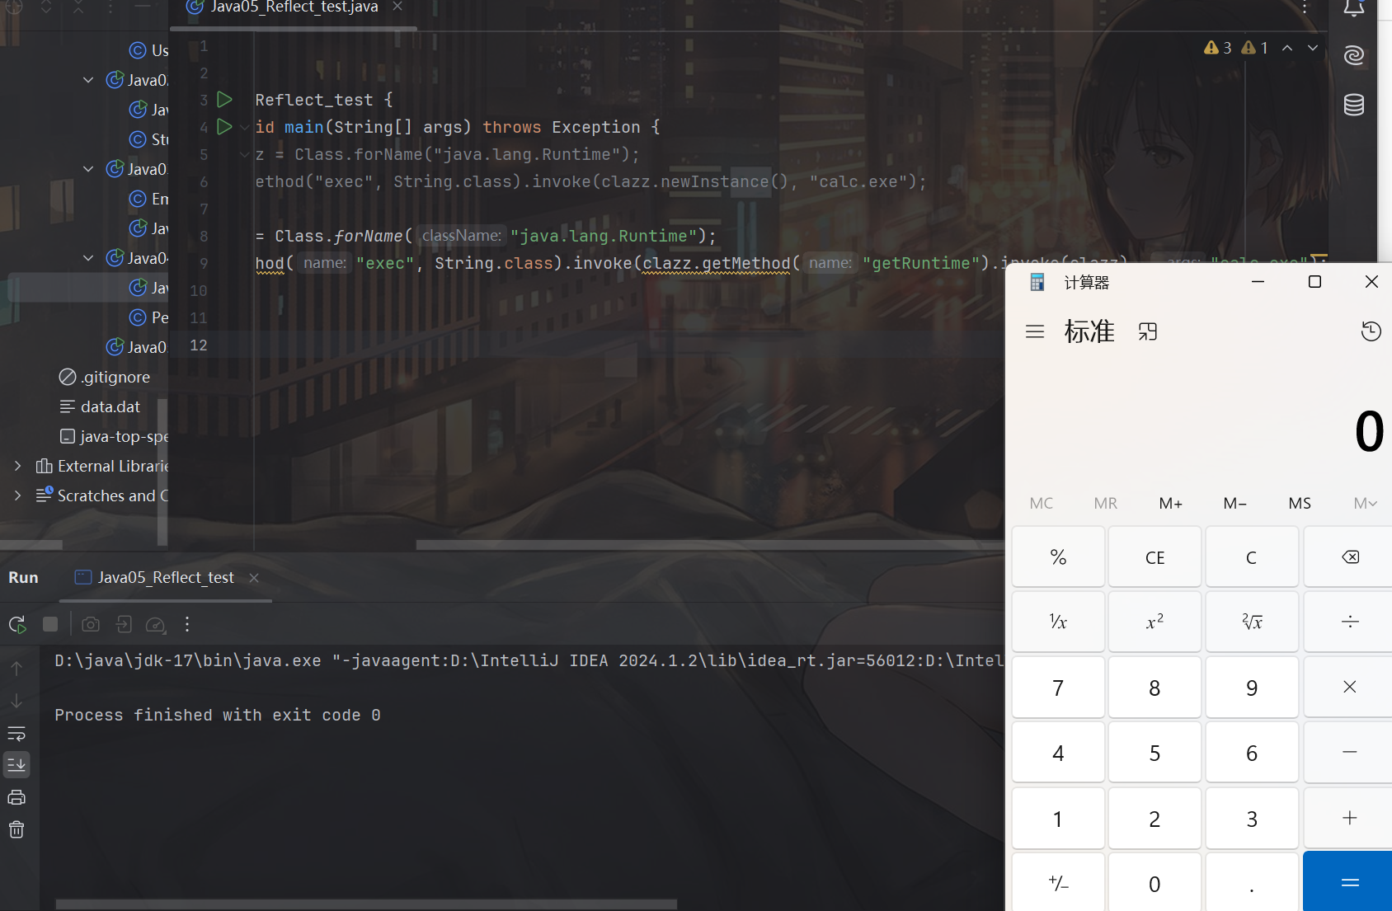Image resolution: width=1392 pixels, height=911 pixels.
Task: Click the editor horizontal scrollbar
Action: click(x=709, y=545)
